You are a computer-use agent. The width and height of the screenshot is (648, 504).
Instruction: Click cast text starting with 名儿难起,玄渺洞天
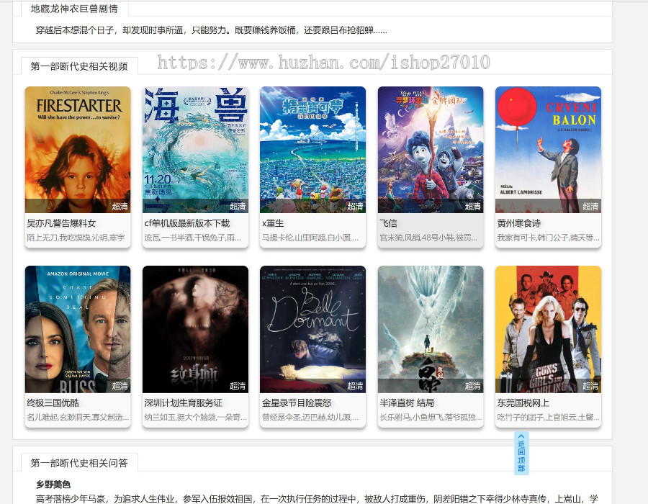point(78,418)
